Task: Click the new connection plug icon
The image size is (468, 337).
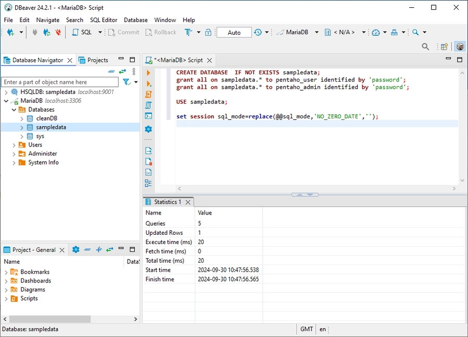Action: [x=11, y=32]
